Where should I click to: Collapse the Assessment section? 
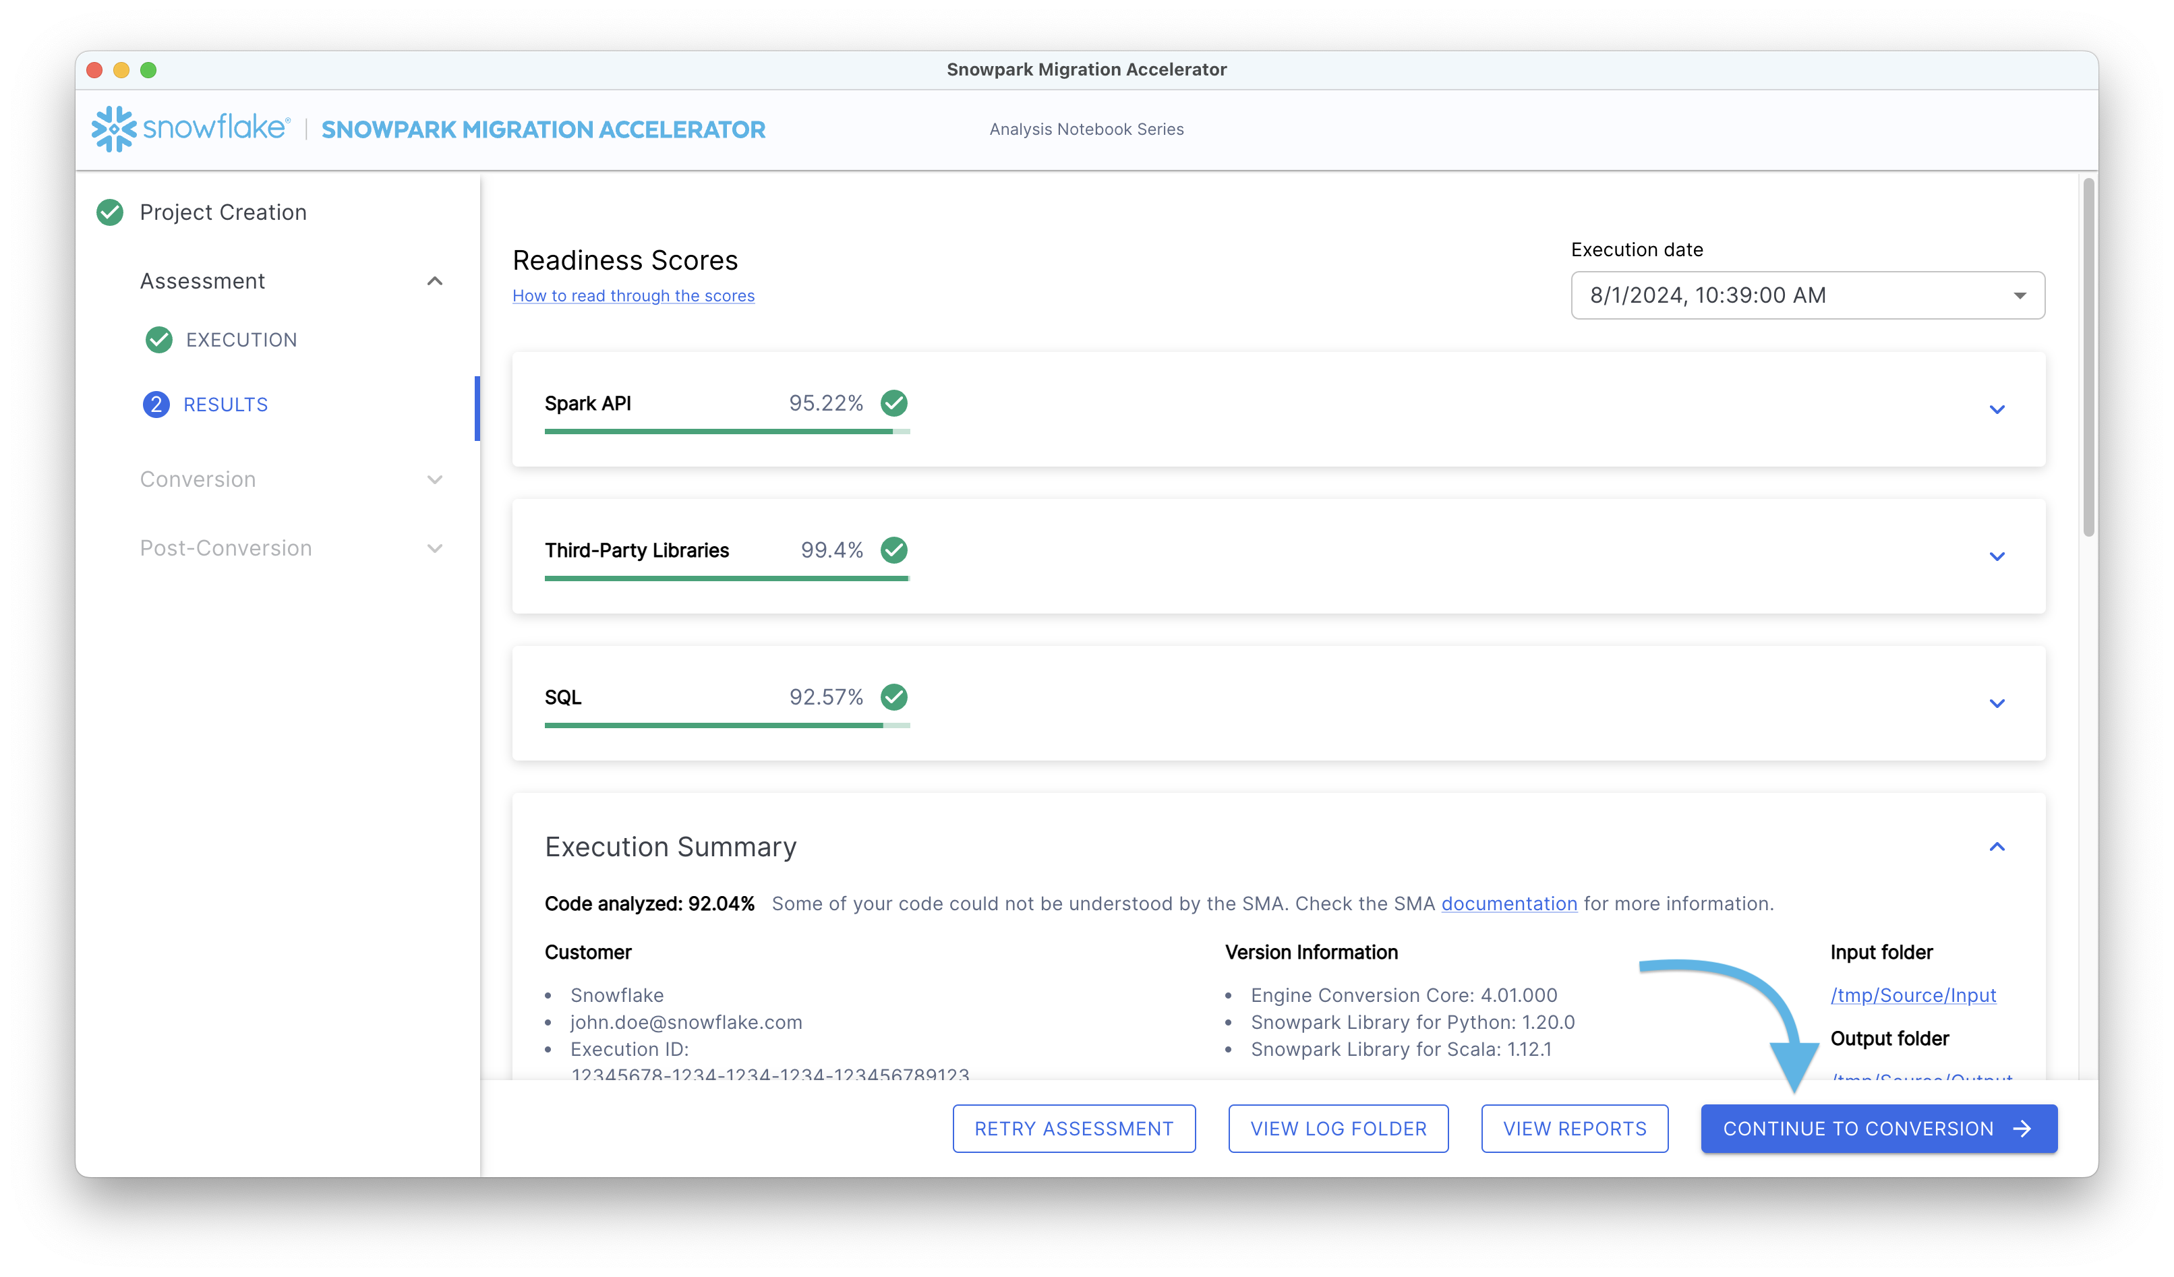pyautogui.click(x=435, y=281)
